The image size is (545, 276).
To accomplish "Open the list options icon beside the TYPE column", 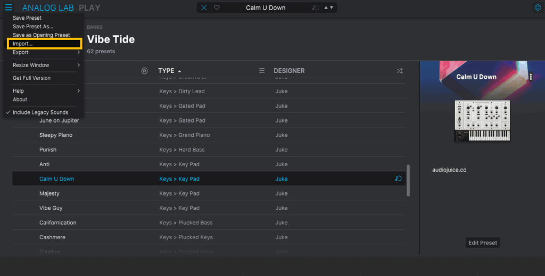I will click(x=262, y=71).
